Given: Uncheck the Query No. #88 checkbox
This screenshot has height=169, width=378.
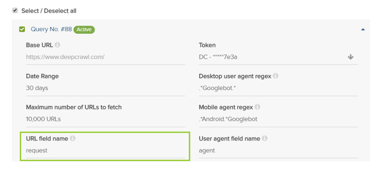Looking at the screenshot, I should coord(22,29).
